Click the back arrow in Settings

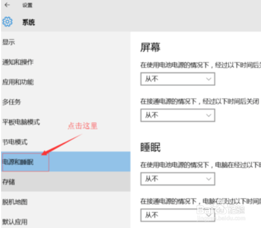7,5
